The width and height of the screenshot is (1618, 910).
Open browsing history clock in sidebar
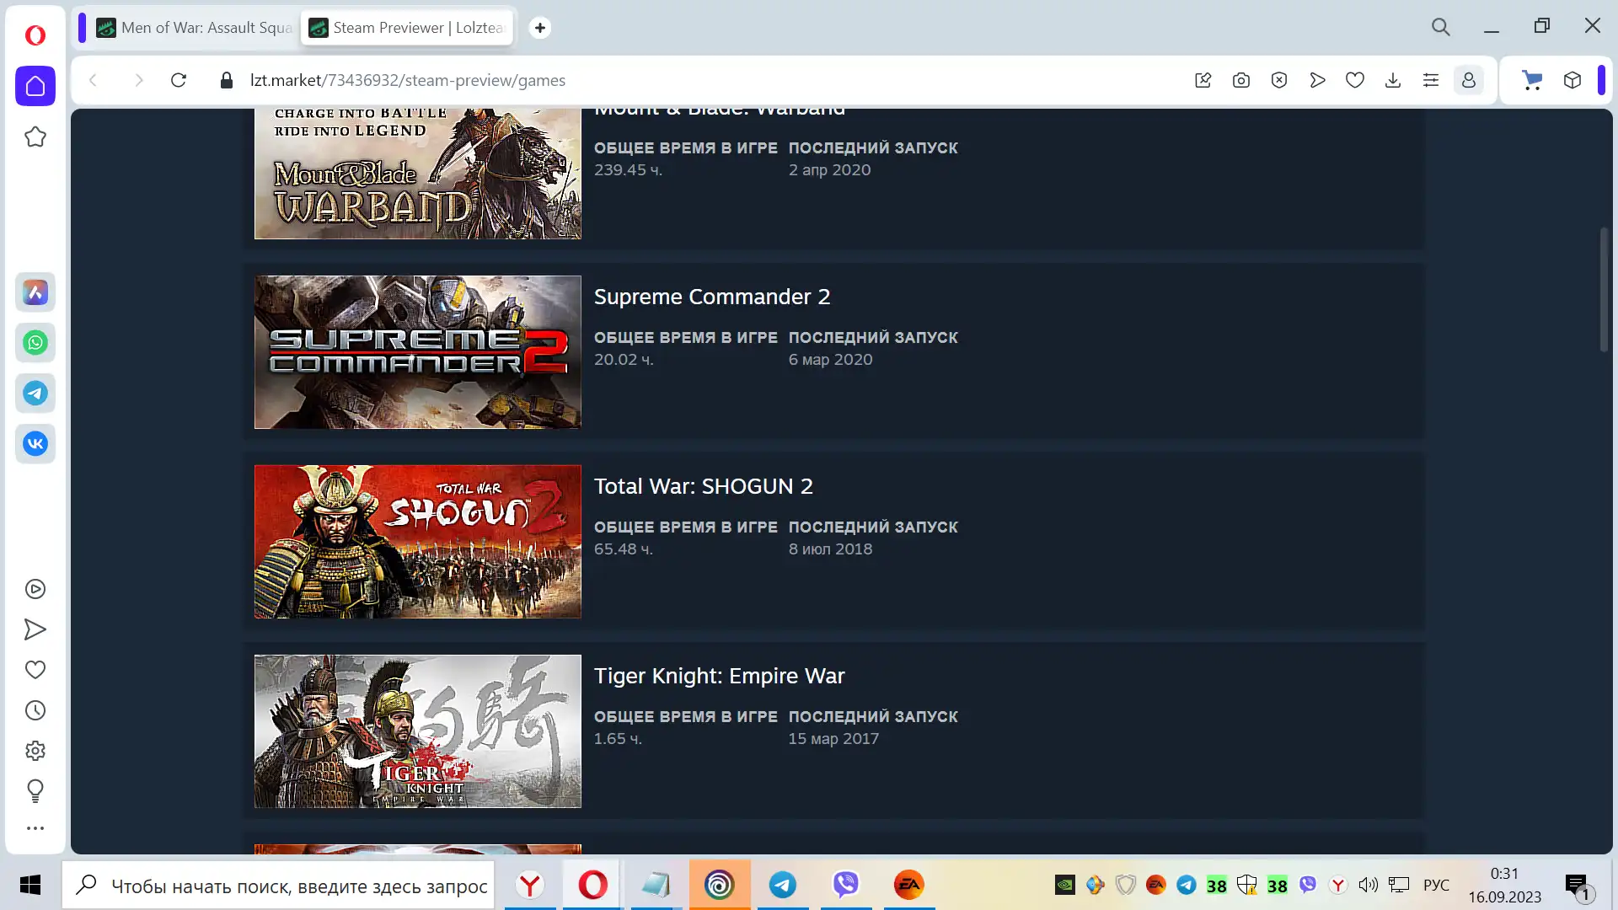pyautogui.click(x=35, y=710)
